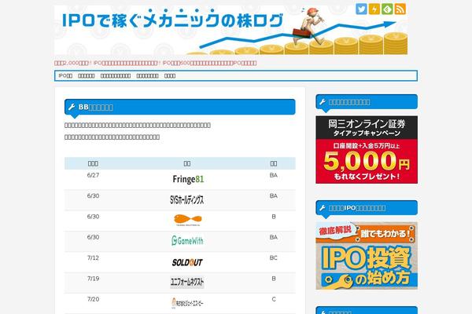
Task: Open the Fringe81 logo link
Action: tap(188, 180)
